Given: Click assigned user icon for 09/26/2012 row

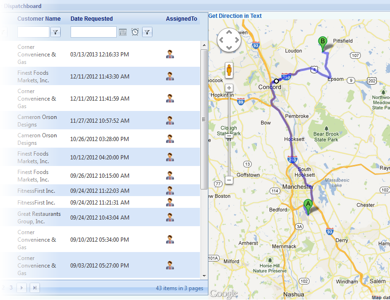Looking at the screenshot, I should click(x=170, y=175).
